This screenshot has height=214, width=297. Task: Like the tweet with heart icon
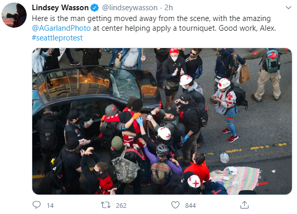click(x=175, y=205)
